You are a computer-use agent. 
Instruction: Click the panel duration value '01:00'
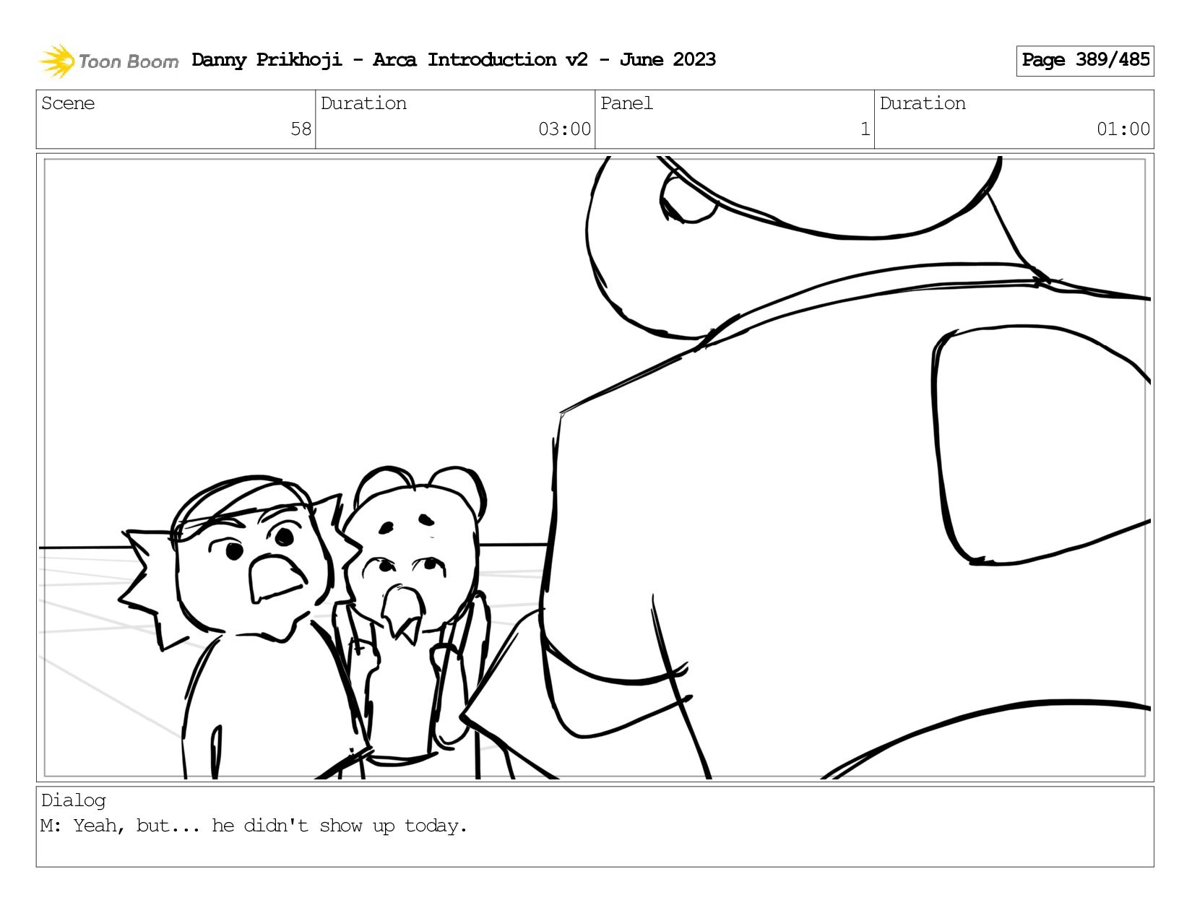click(1123, 129)
